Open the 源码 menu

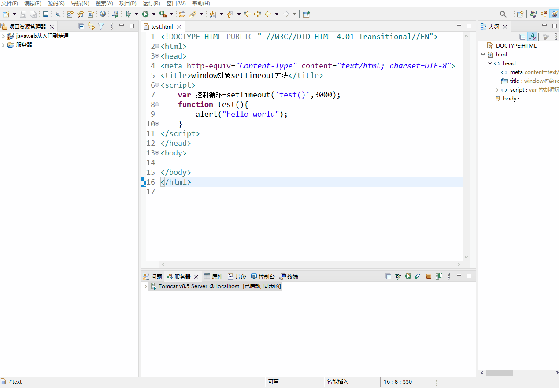(56, 4)
